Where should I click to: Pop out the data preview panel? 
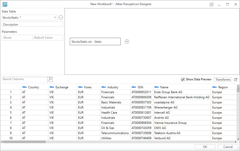pyautogui.click(x=236, y=80)
